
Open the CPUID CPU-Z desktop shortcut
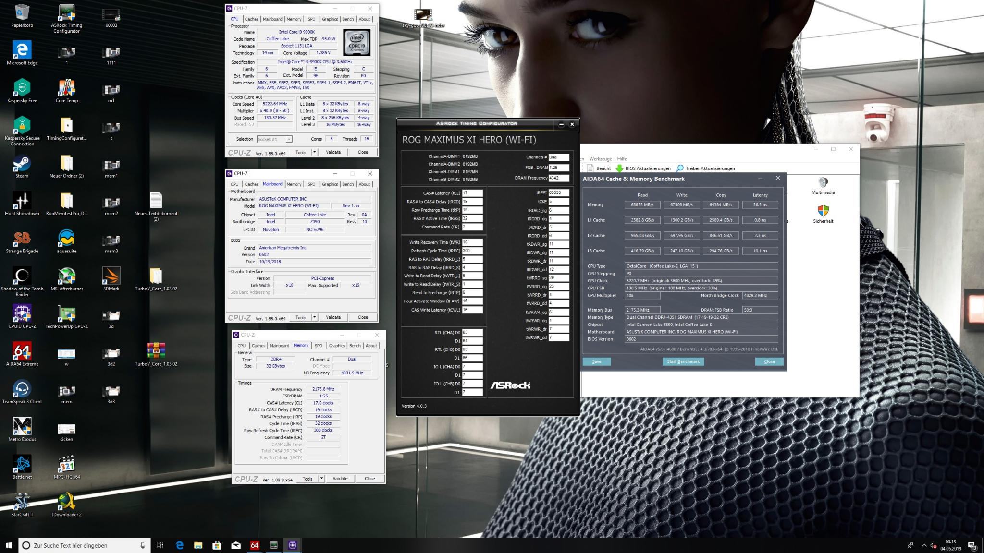(x=22, y=313)
